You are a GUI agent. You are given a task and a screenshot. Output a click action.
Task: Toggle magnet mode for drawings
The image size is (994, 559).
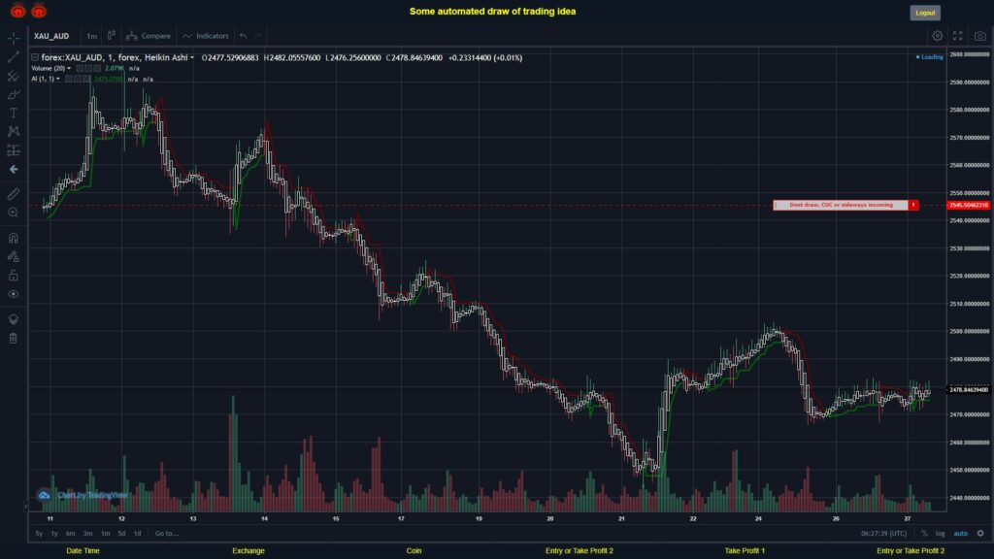(x=14, y=239)
